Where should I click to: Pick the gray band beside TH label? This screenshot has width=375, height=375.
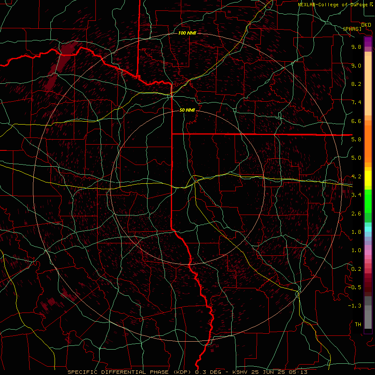pyautogui.click(x=368, y=319)
